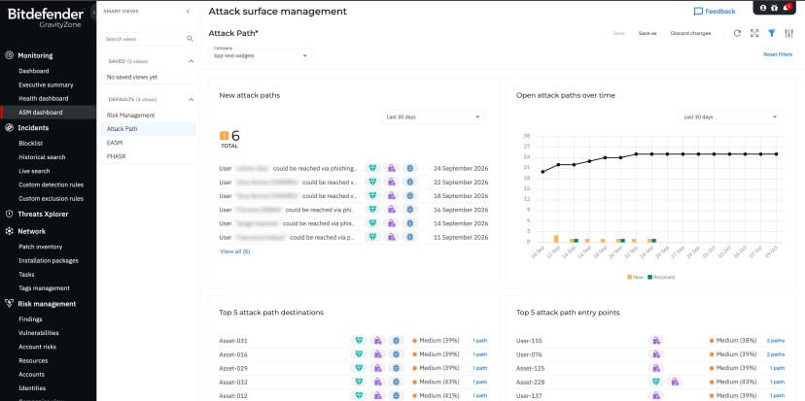Open Live search page
The width and height of the screenshot is (805, 401).
pyautogui.click(x=34, y=171)
